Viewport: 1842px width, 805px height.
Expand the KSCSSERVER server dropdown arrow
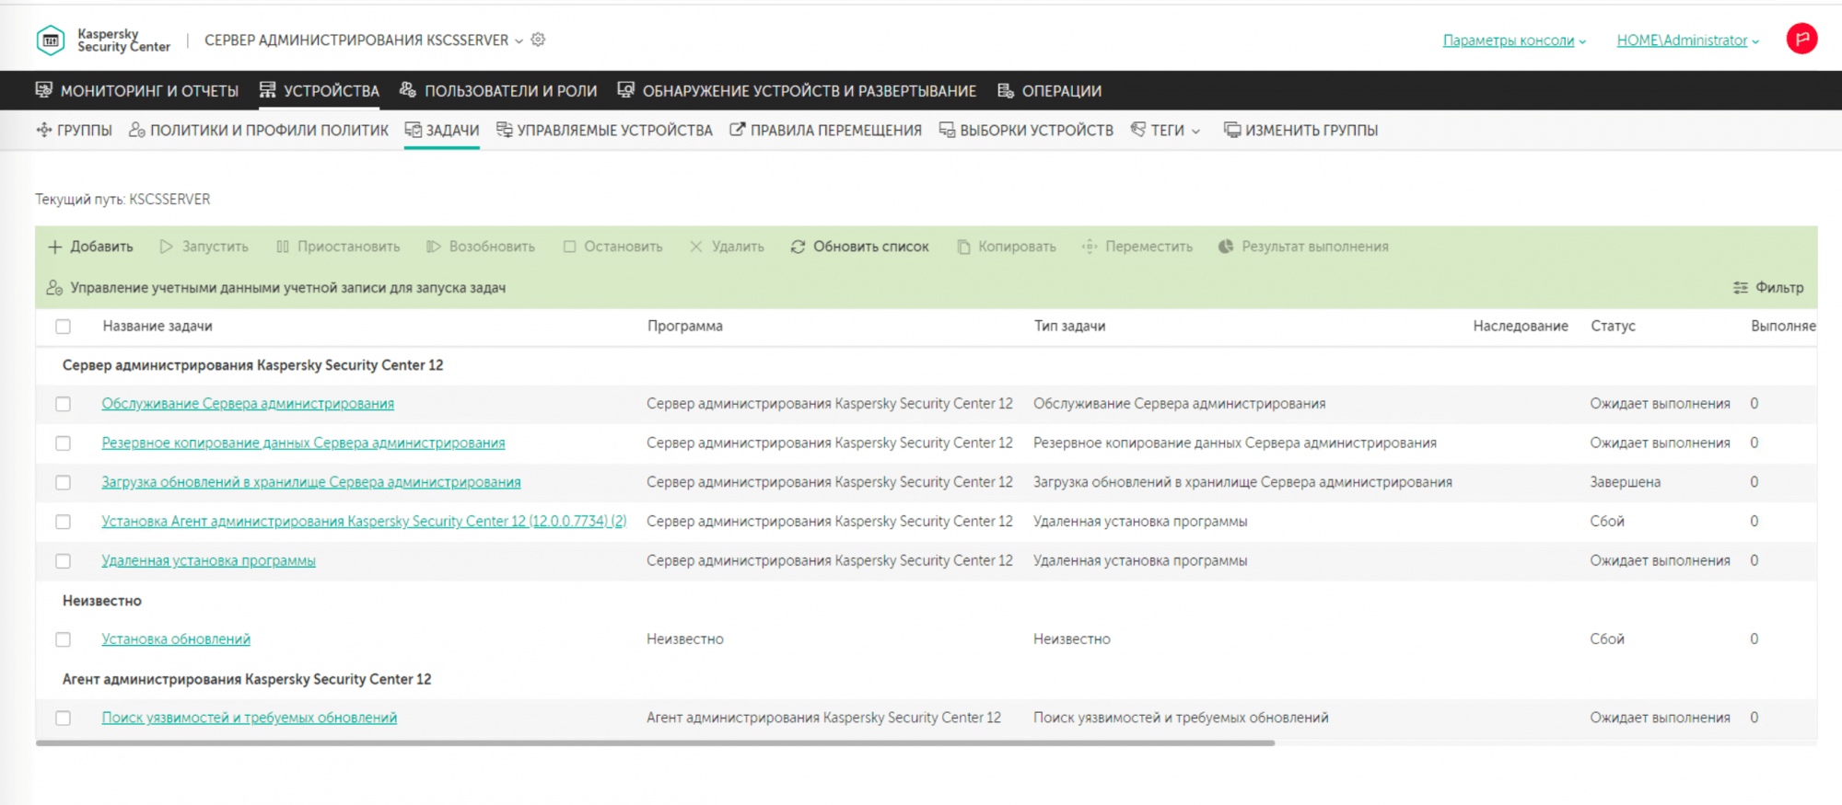[519, 41]
